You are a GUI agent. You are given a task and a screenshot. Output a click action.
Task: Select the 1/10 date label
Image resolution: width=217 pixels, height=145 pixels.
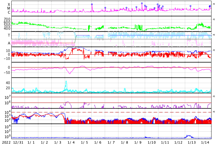coord(152,143)
